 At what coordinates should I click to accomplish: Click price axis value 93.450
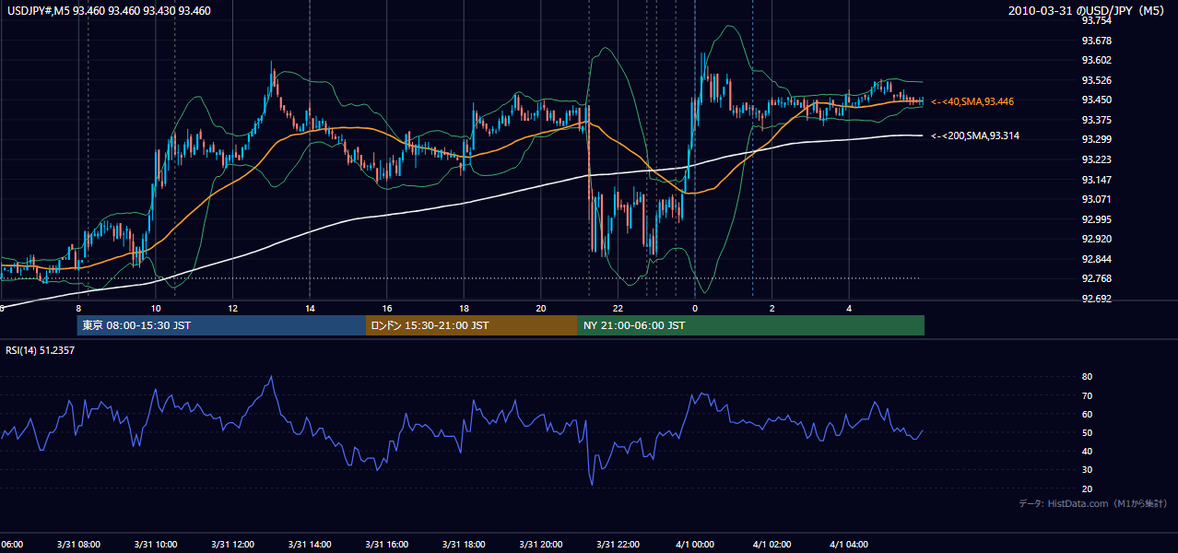[1095, 100]
